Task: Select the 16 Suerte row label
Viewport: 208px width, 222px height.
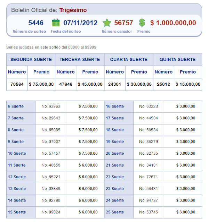Action: [115, 106]
